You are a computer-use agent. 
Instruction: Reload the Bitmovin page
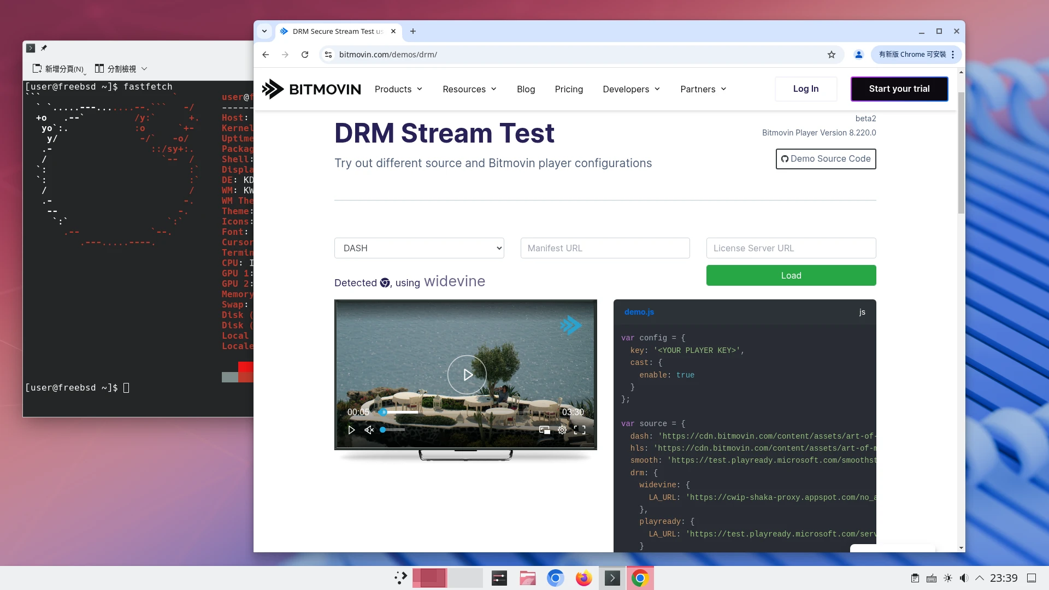(305, 55)
